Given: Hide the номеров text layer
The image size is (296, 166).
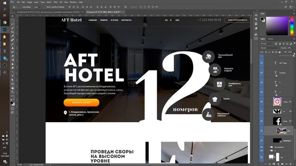Looking at the screenshot, I should (x=262, y=73).
